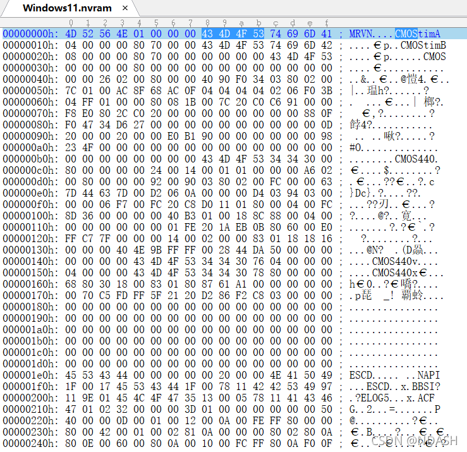Image resolution: width=467 pixels, height=452 pixels.
Task: Click offset label 00000060h
Action: (x=30, y=102)
